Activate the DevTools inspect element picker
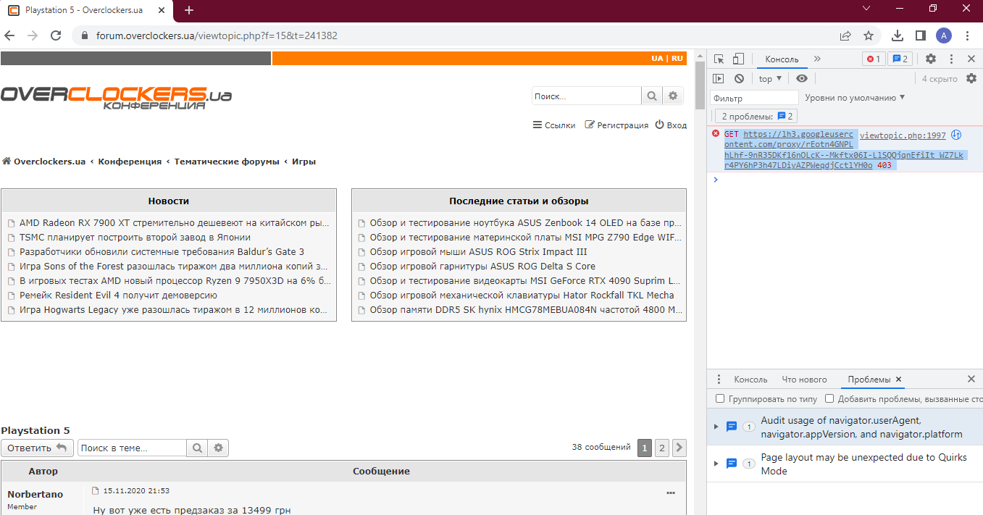The height and width of the screenshot is (515, 983). pos(719,59)
